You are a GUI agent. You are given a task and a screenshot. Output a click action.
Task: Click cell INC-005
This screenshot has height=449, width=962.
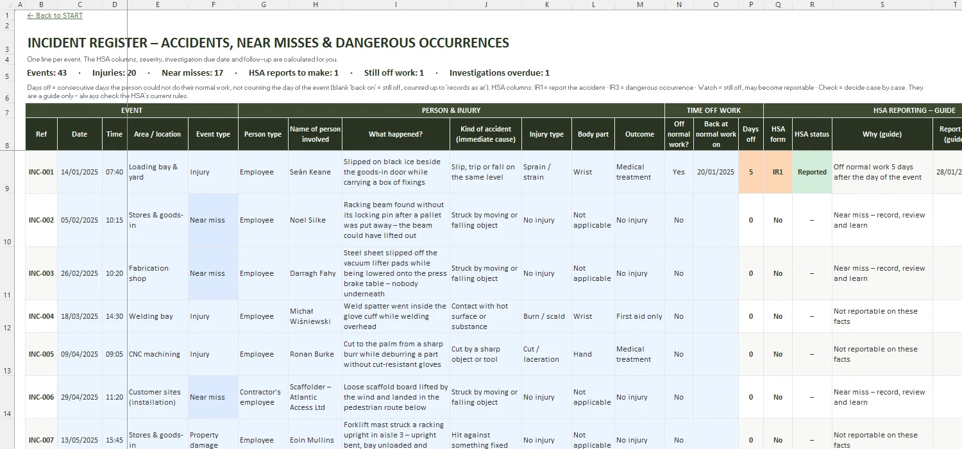coord(42,354)
